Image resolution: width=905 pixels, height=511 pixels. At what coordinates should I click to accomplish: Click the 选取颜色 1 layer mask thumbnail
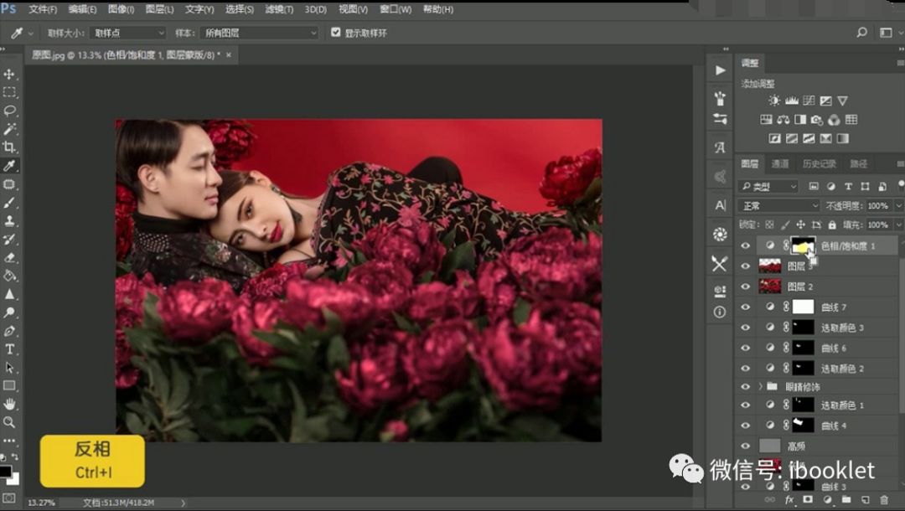(801, 404)
